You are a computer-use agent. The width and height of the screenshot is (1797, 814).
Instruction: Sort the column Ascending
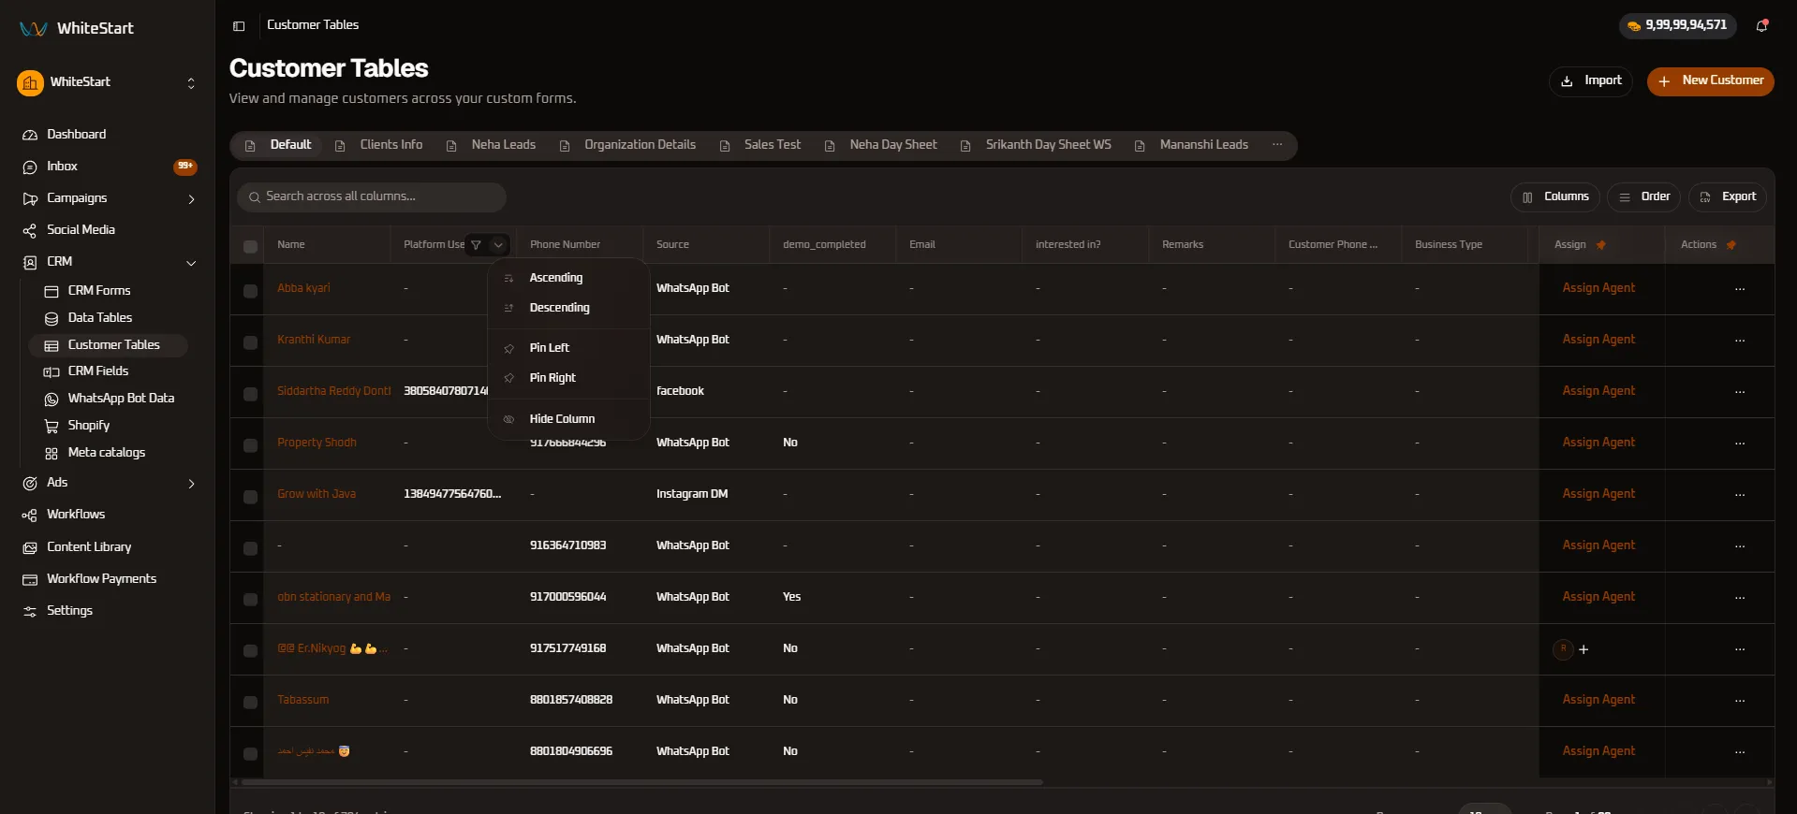click(568, 278)
